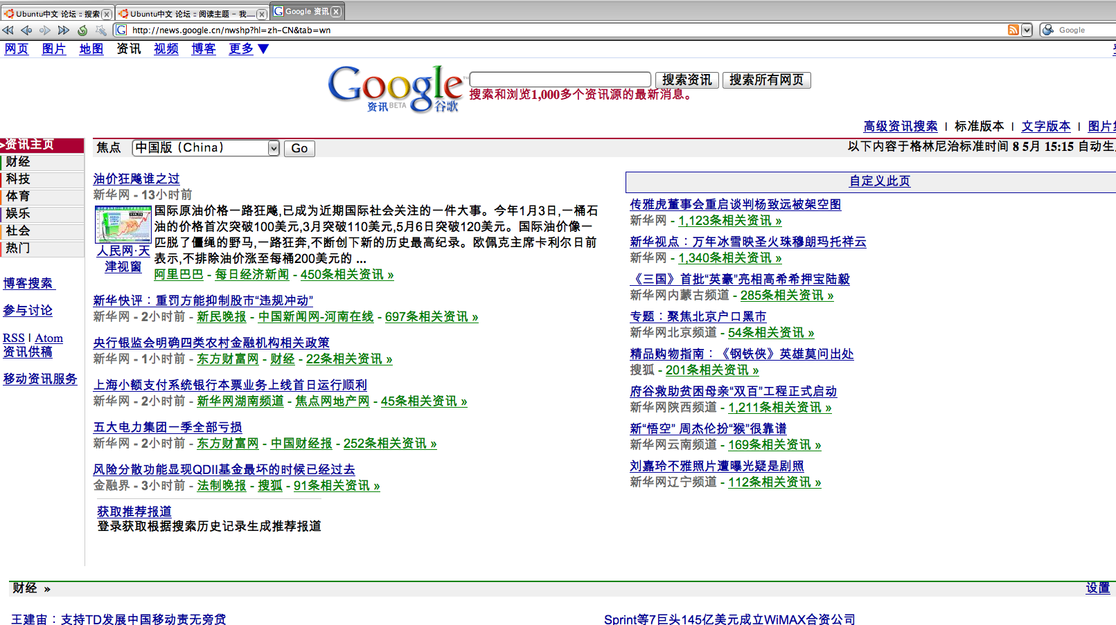Viewport: 1116px width, 625px height.
Task: Close the first Ubuntu forum search tab
Action: (x=107, y=14)
